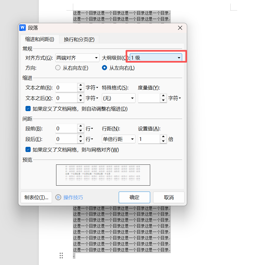Select the 缩进和间距 tab
The width and height of the screenshot is (264, 265).
click(40, 39)
